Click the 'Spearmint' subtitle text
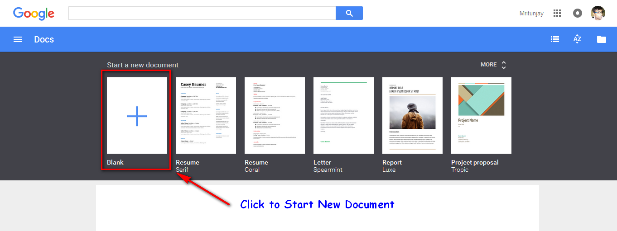The image size is (617, 231). 328,170
